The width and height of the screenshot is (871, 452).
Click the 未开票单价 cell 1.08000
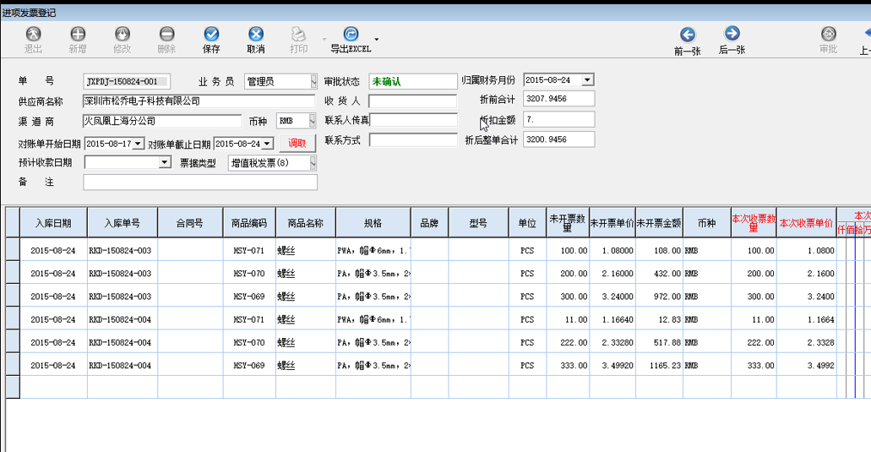click(612, 250)
